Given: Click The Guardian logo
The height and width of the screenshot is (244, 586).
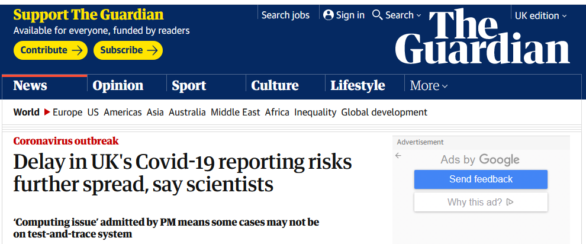Looking at the screenshot, I should 482,37.
